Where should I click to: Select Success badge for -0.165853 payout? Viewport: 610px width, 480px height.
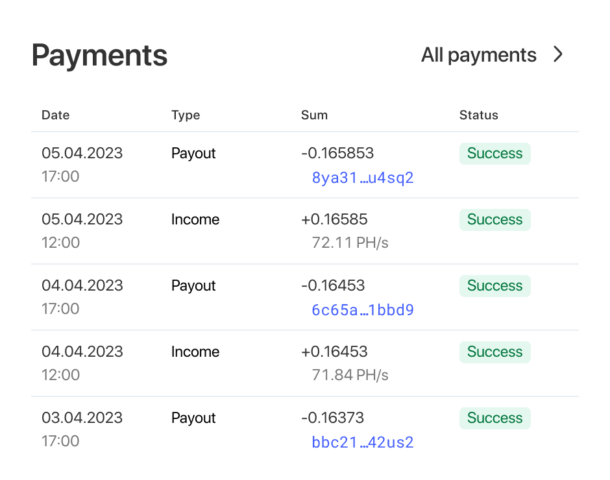[495, 154]
